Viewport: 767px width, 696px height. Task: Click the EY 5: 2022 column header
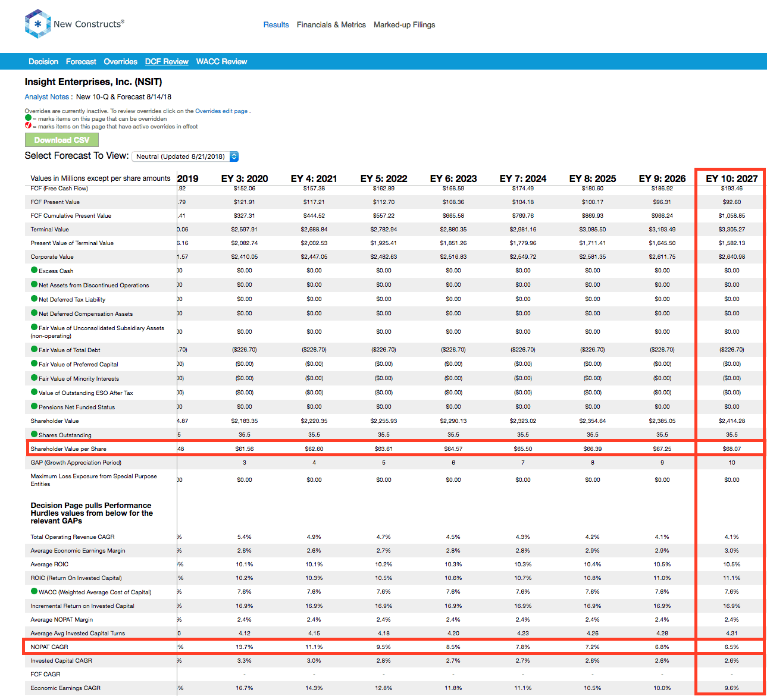(x=384, y=178)
